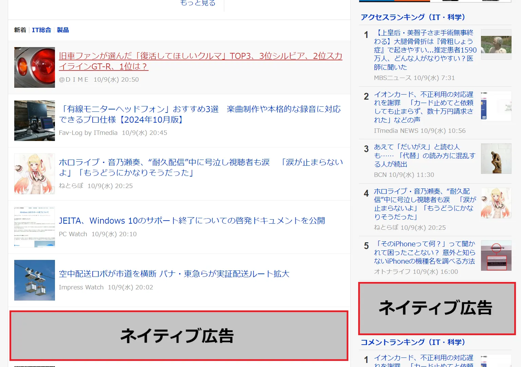This screenshot has width=521, height=367.
Task: Click the aerial delivery robot thumbnail
Action: (x=35, y=280)
